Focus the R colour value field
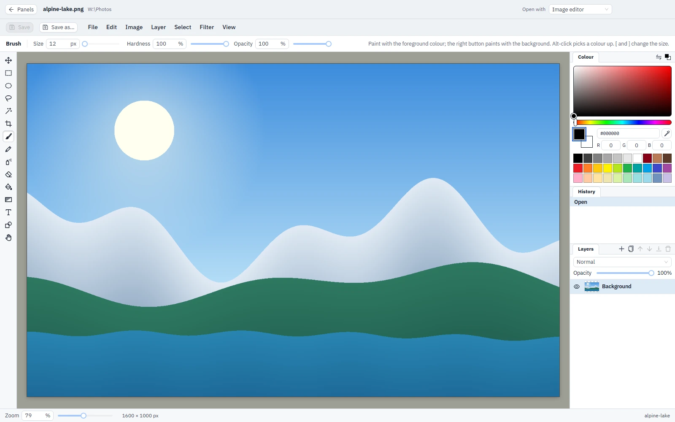Screen dimensions: 675x422 tap(611, 146)
